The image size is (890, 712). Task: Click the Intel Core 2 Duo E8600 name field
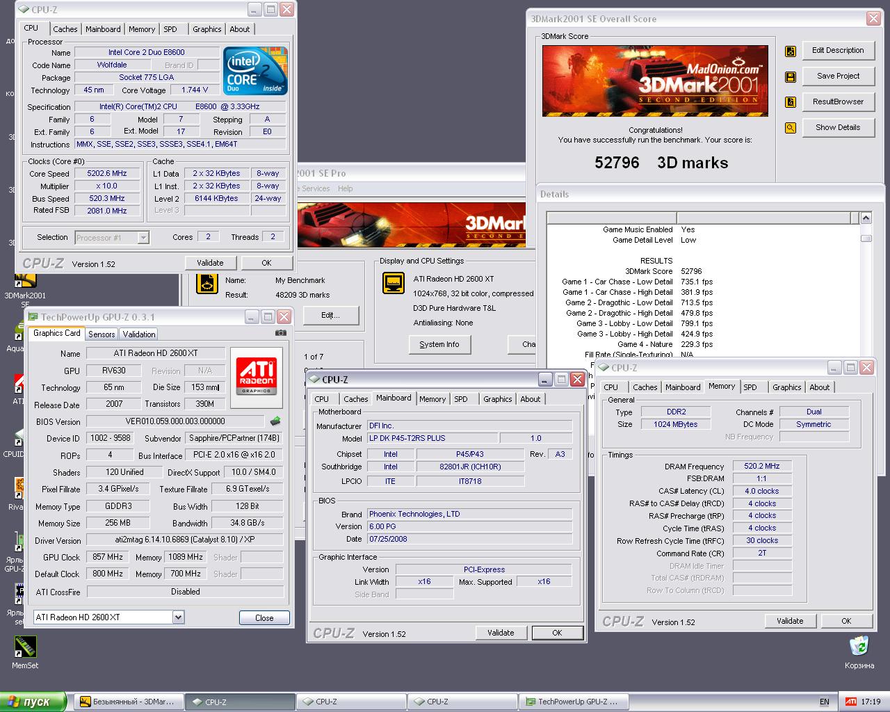(x=146, y=52)
